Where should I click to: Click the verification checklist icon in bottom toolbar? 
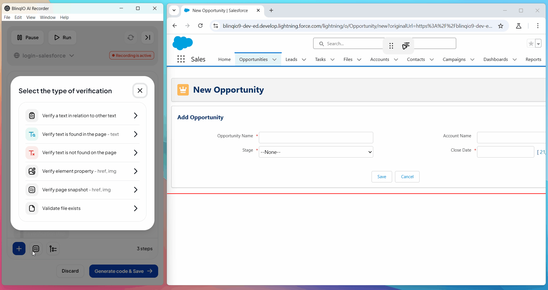coord(36,249)
